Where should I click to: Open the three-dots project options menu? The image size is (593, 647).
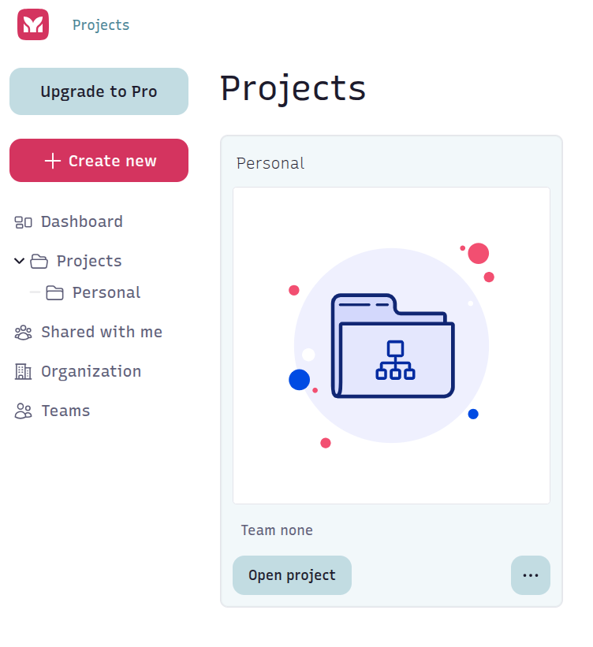point(531,575)
